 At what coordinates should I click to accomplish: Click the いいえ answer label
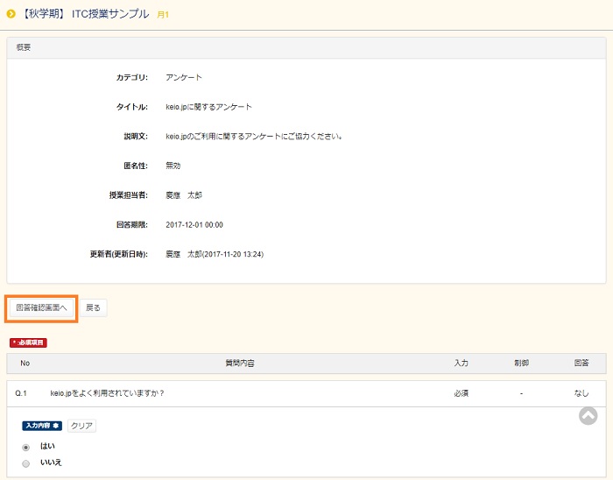point(51,462)
